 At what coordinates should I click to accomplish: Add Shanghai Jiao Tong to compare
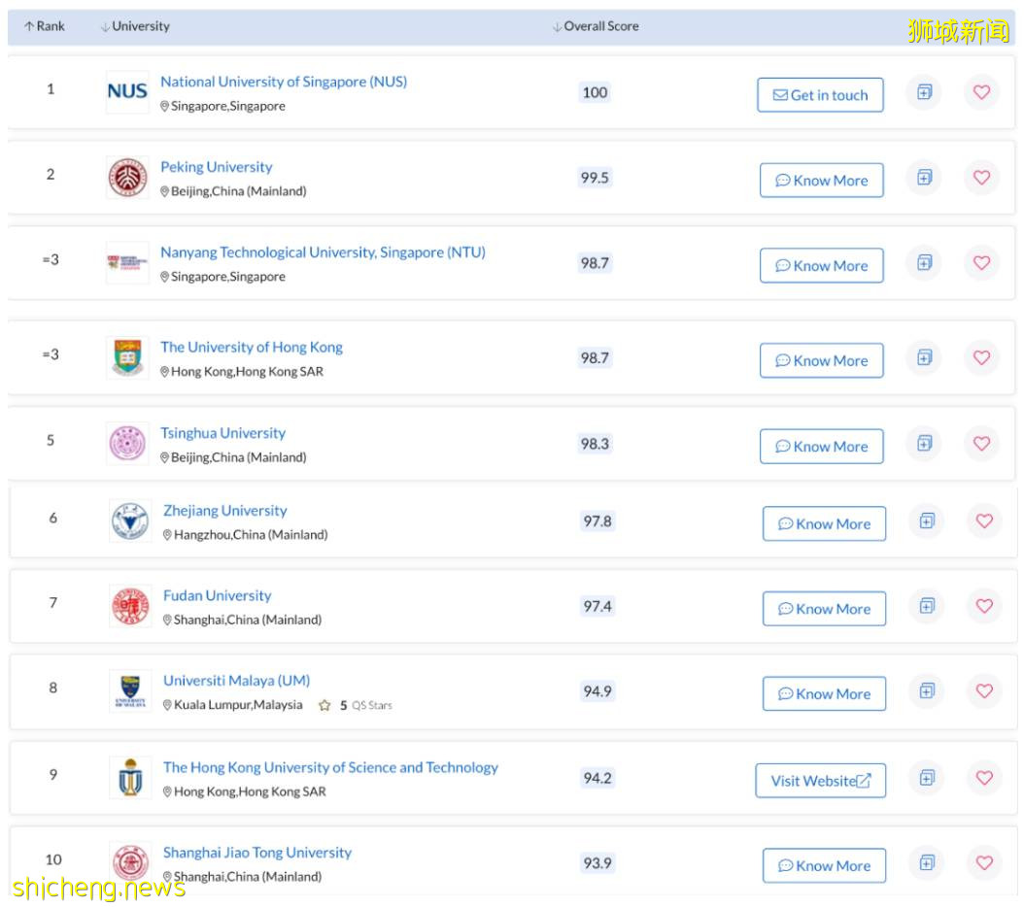pyautogui.click(x=927, y=863)
